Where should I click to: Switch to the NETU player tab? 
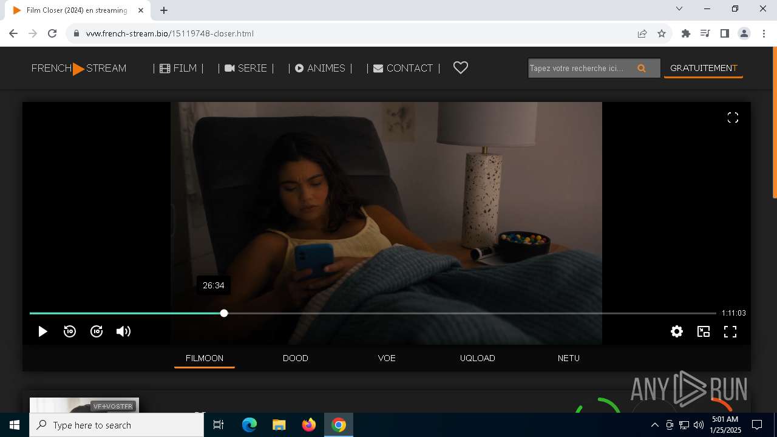click(569, 358)
